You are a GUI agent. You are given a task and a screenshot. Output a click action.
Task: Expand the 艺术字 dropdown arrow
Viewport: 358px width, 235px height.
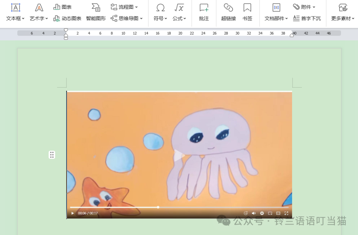[47, 19]
